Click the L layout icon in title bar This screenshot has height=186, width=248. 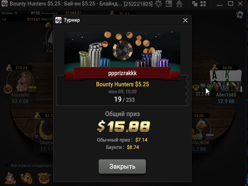click(x=169, y=3)
